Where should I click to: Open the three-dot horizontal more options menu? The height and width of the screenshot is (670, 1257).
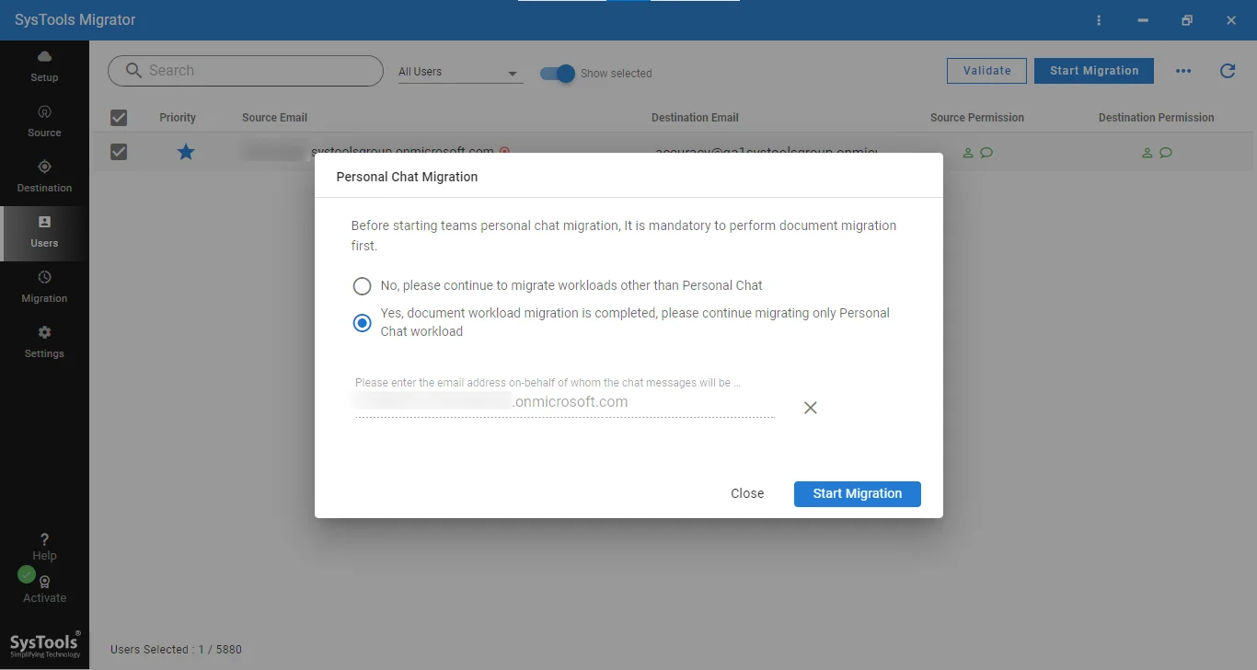(x=1183, y=71)
